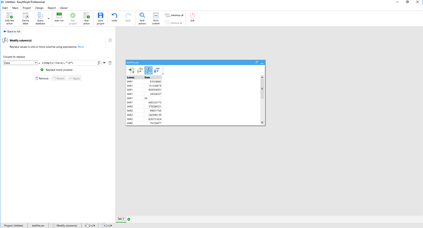Open the Data column to replace dropdown
Screen dimensions: 423x228
click(x=20, y=63)
